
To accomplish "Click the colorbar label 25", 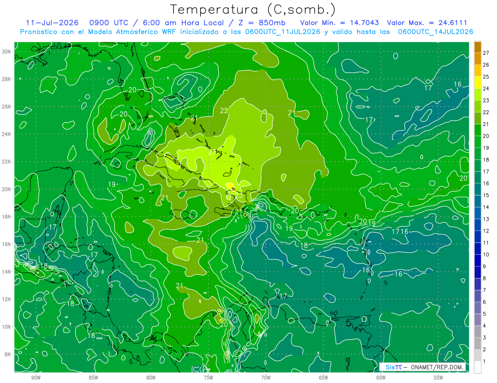I will click(486, 77).
